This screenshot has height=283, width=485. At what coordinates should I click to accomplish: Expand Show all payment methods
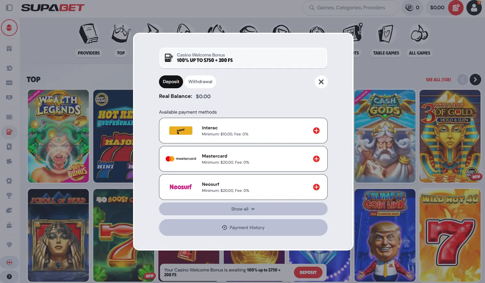[x=243, y=209]
